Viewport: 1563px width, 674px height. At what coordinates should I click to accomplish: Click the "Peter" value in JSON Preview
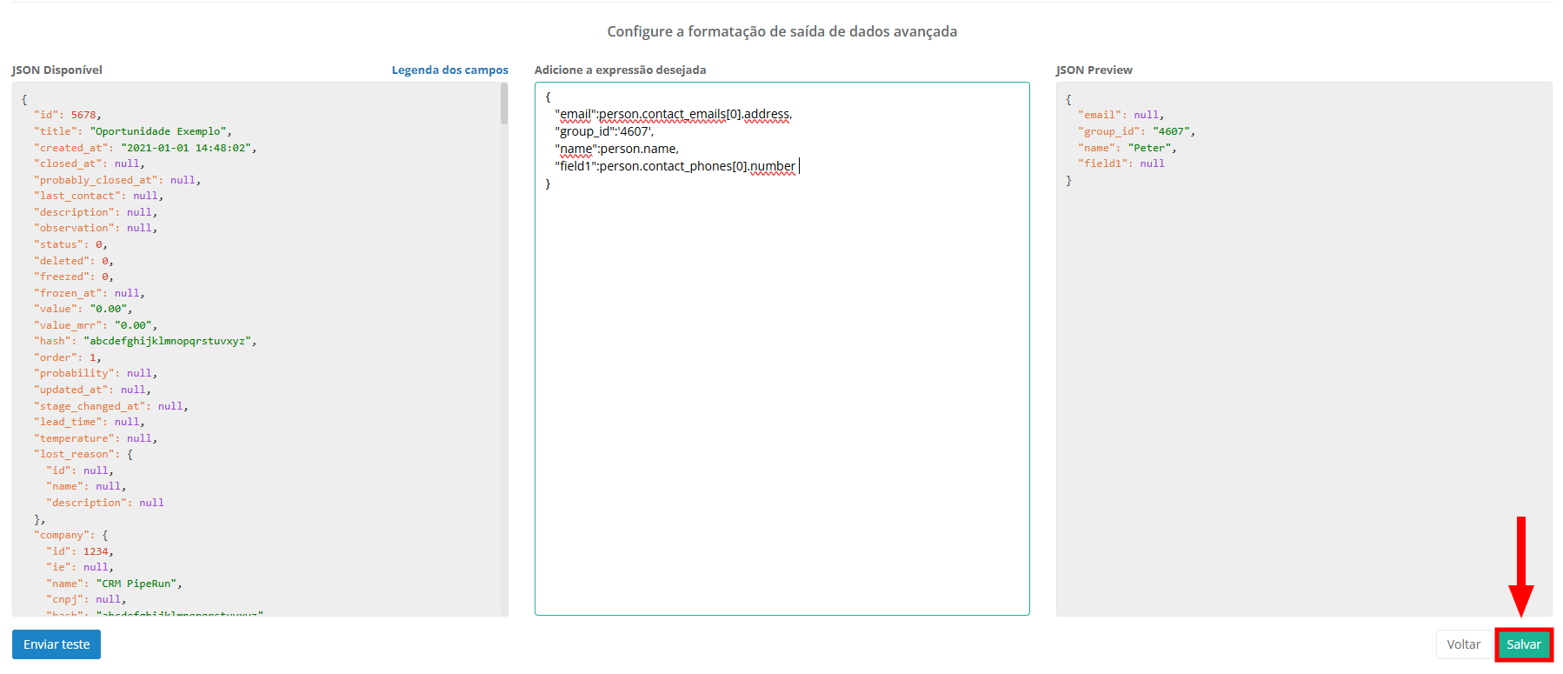1149,148
